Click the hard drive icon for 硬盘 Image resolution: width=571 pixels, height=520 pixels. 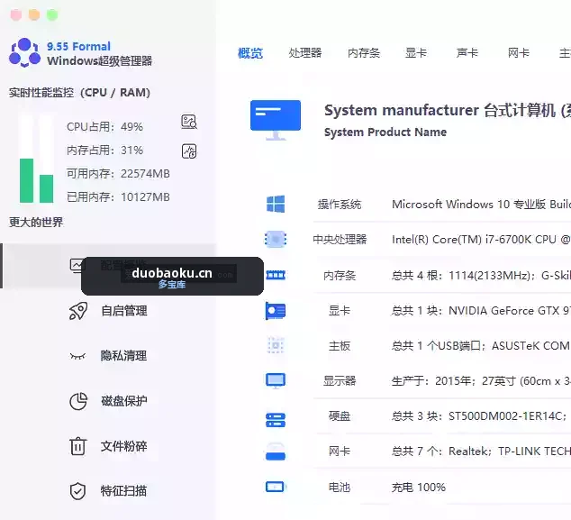pos(276,420)
